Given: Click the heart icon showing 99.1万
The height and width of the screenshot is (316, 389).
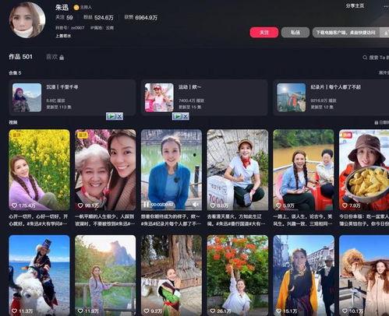Looking at the screenshot, I should [x=80, y=205].
